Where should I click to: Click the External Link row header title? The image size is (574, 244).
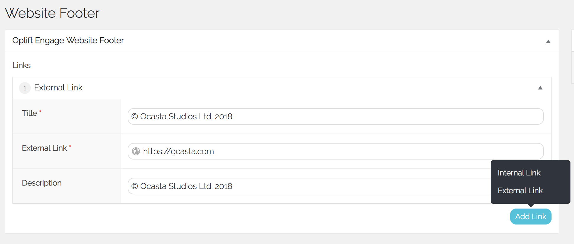[58, 88]
